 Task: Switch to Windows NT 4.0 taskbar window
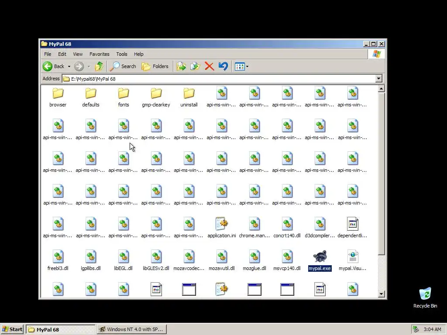(x=131, y=329)
